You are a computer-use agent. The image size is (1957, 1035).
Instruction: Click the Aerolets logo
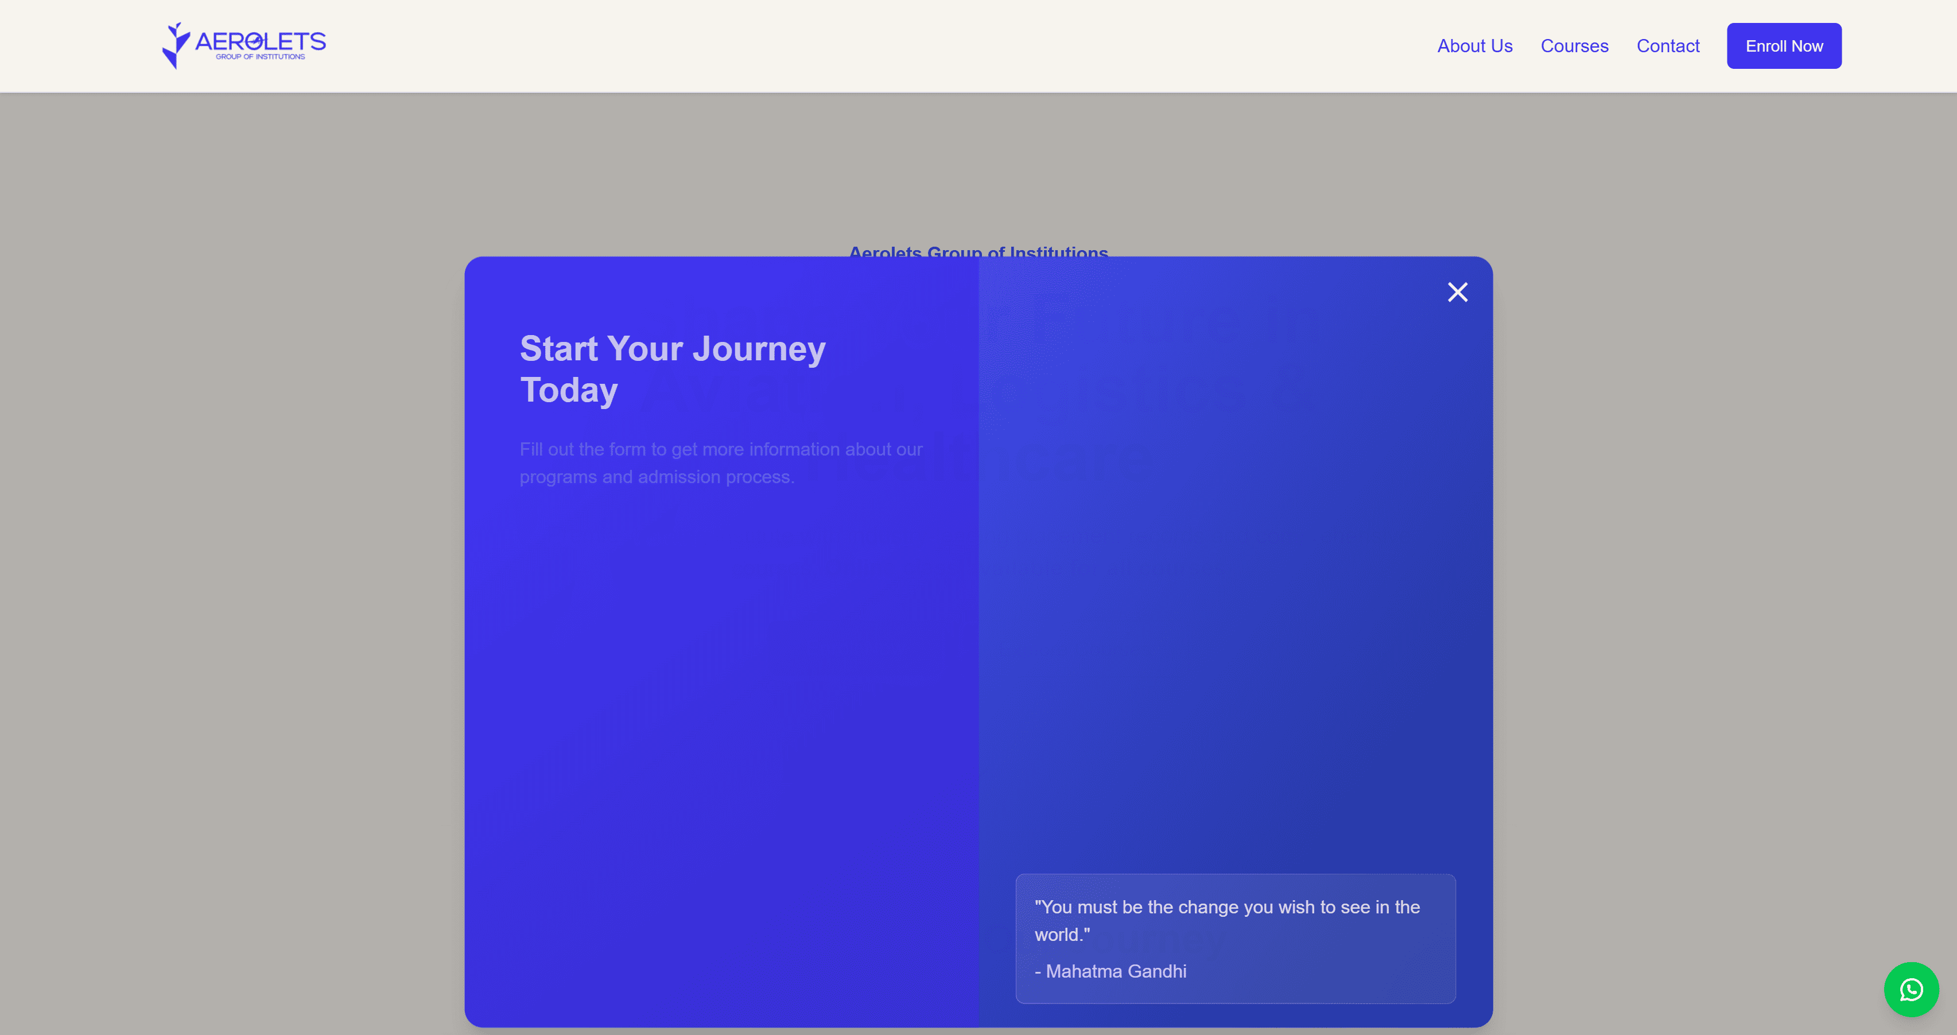click(244, 45)
